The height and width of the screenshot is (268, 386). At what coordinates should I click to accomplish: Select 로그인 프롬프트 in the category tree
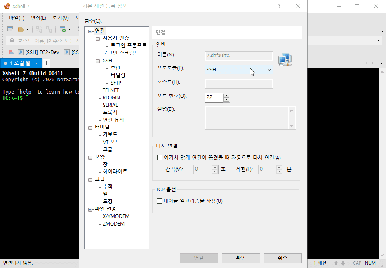coord(129,45)
